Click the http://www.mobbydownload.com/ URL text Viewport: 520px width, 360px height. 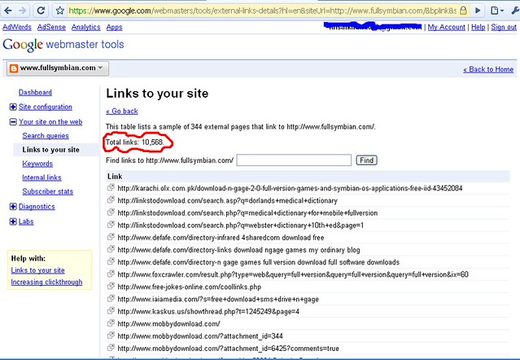[168, 323]
